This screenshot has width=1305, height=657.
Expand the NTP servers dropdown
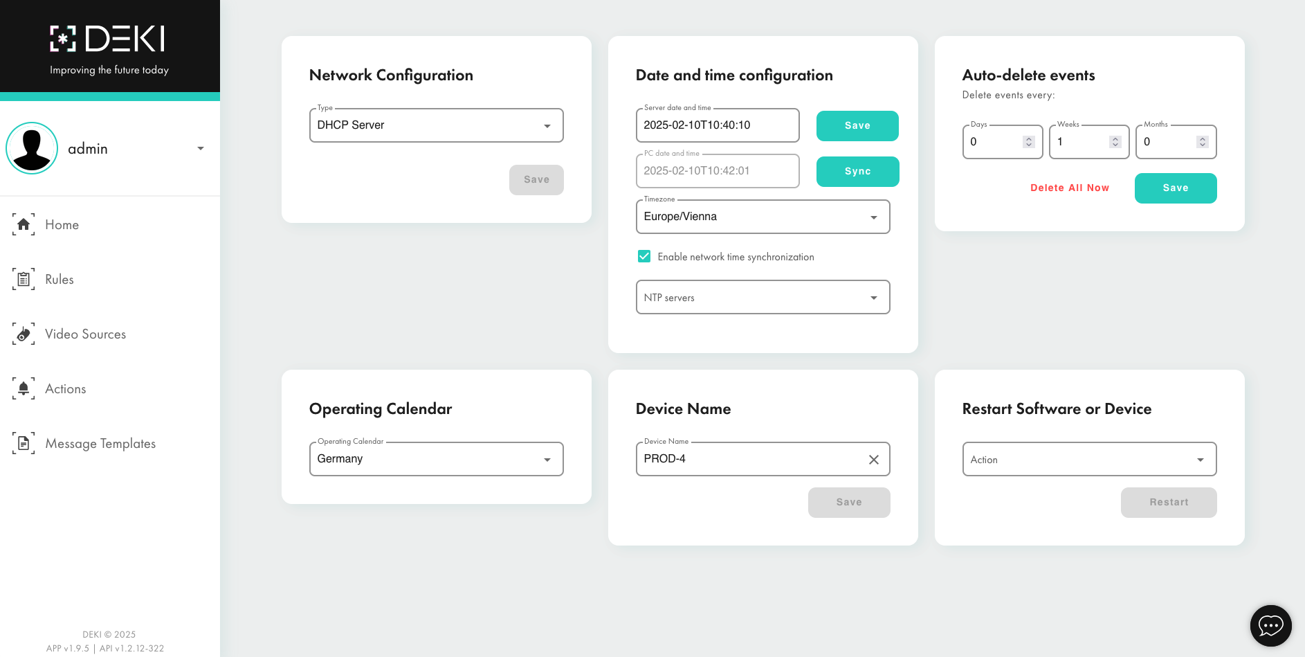point(762,298)
